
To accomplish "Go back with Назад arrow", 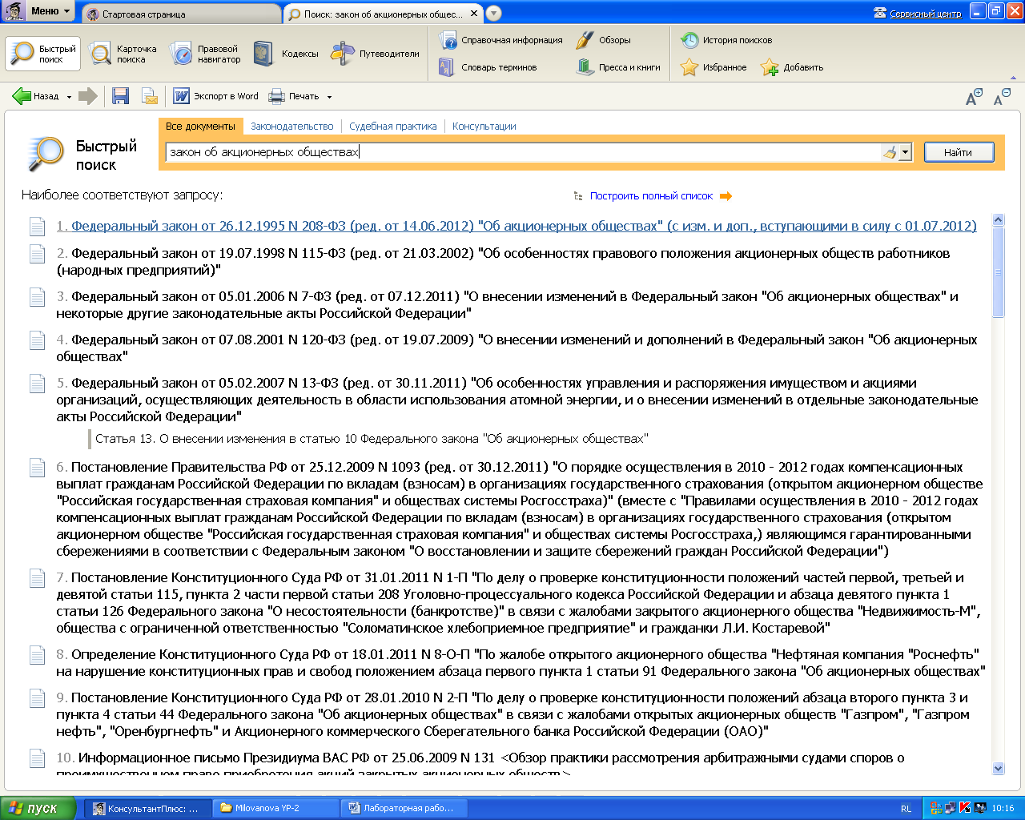I will (x=35, y=96).
